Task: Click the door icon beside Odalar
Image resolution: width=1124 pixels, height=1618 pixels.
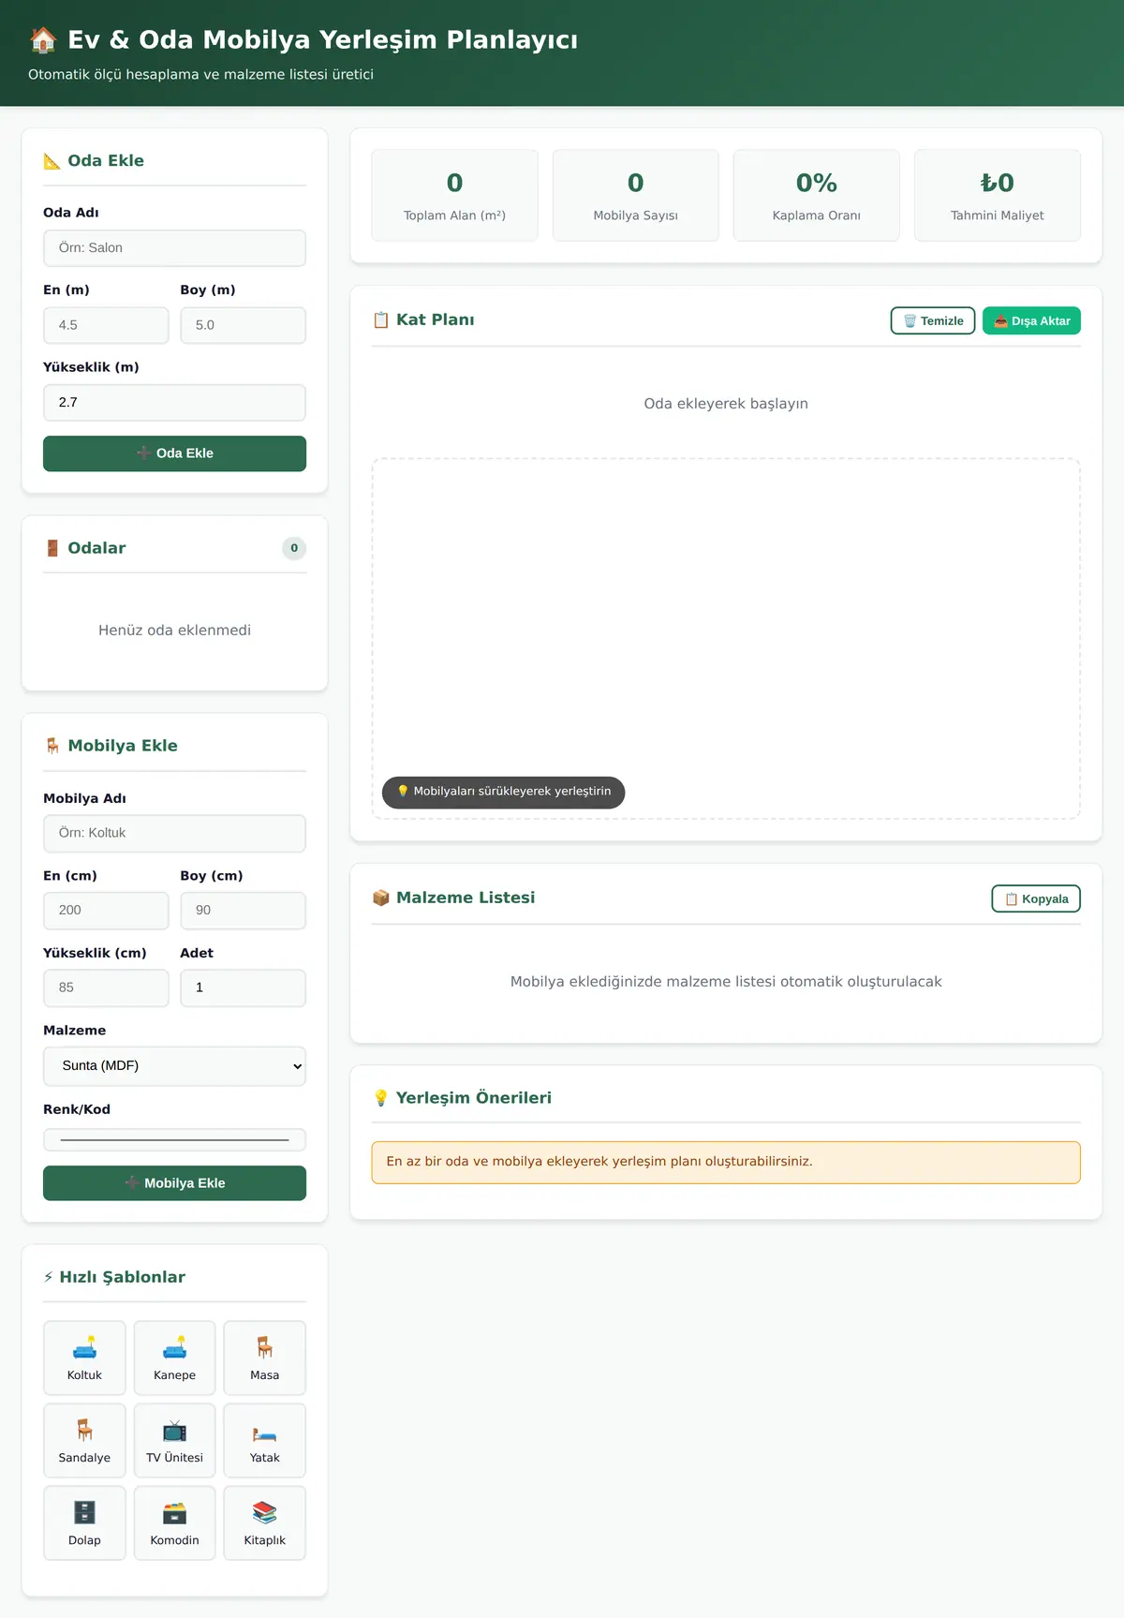Action: coord(52,548)
